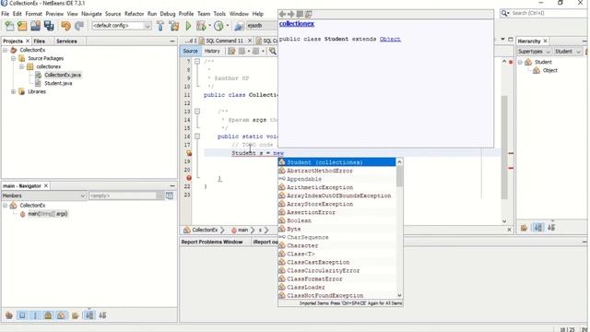Select the Source view button
The width and height of the screenshot is (590, 332).
[190, 51]
